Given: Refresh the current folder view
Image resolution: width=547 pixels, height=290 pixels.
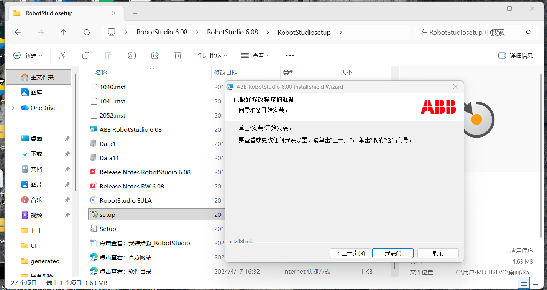Looking at the screenshot, I should click(87, 33).
